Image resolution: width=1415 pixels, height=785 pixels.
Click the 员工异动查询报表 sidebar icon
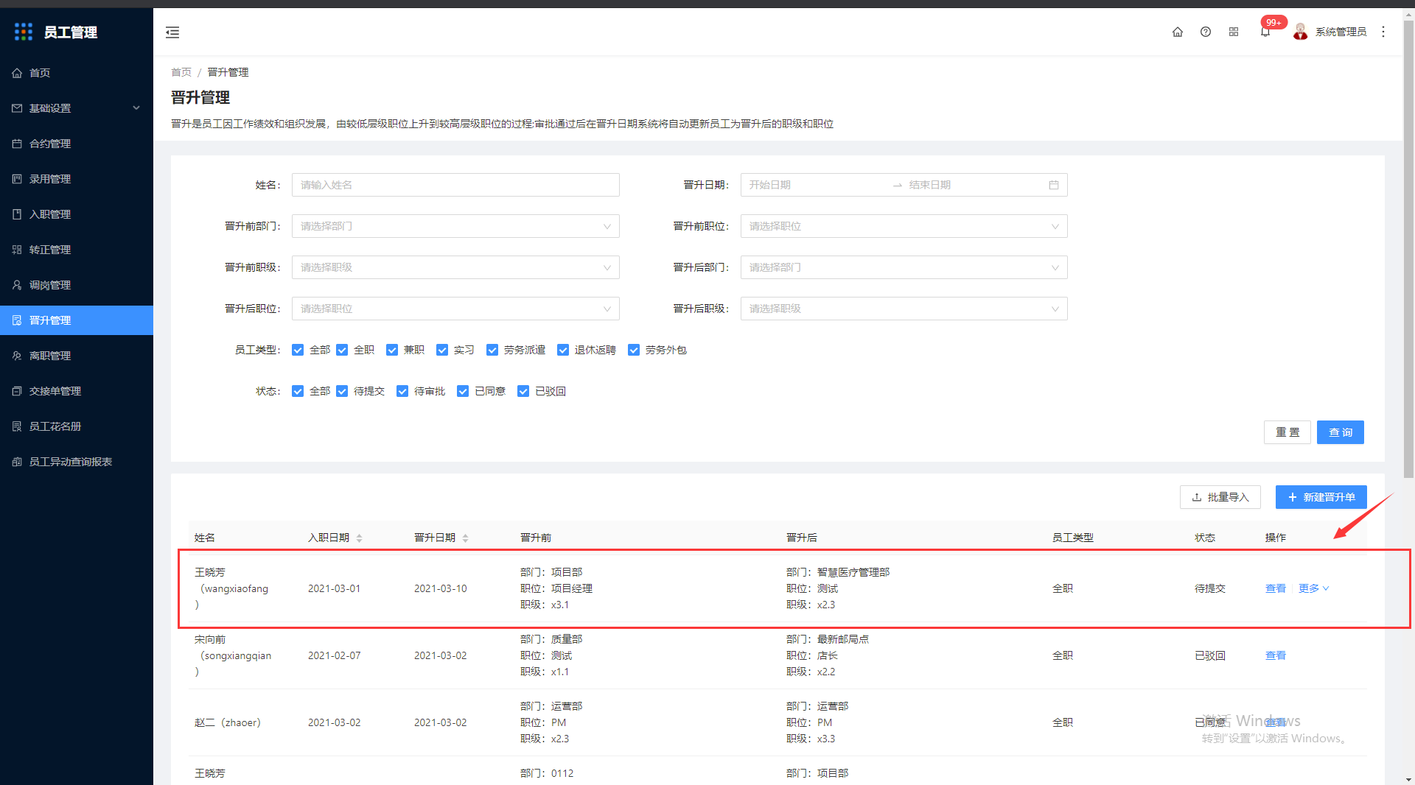pyautogui.click(x=17, y=462)
